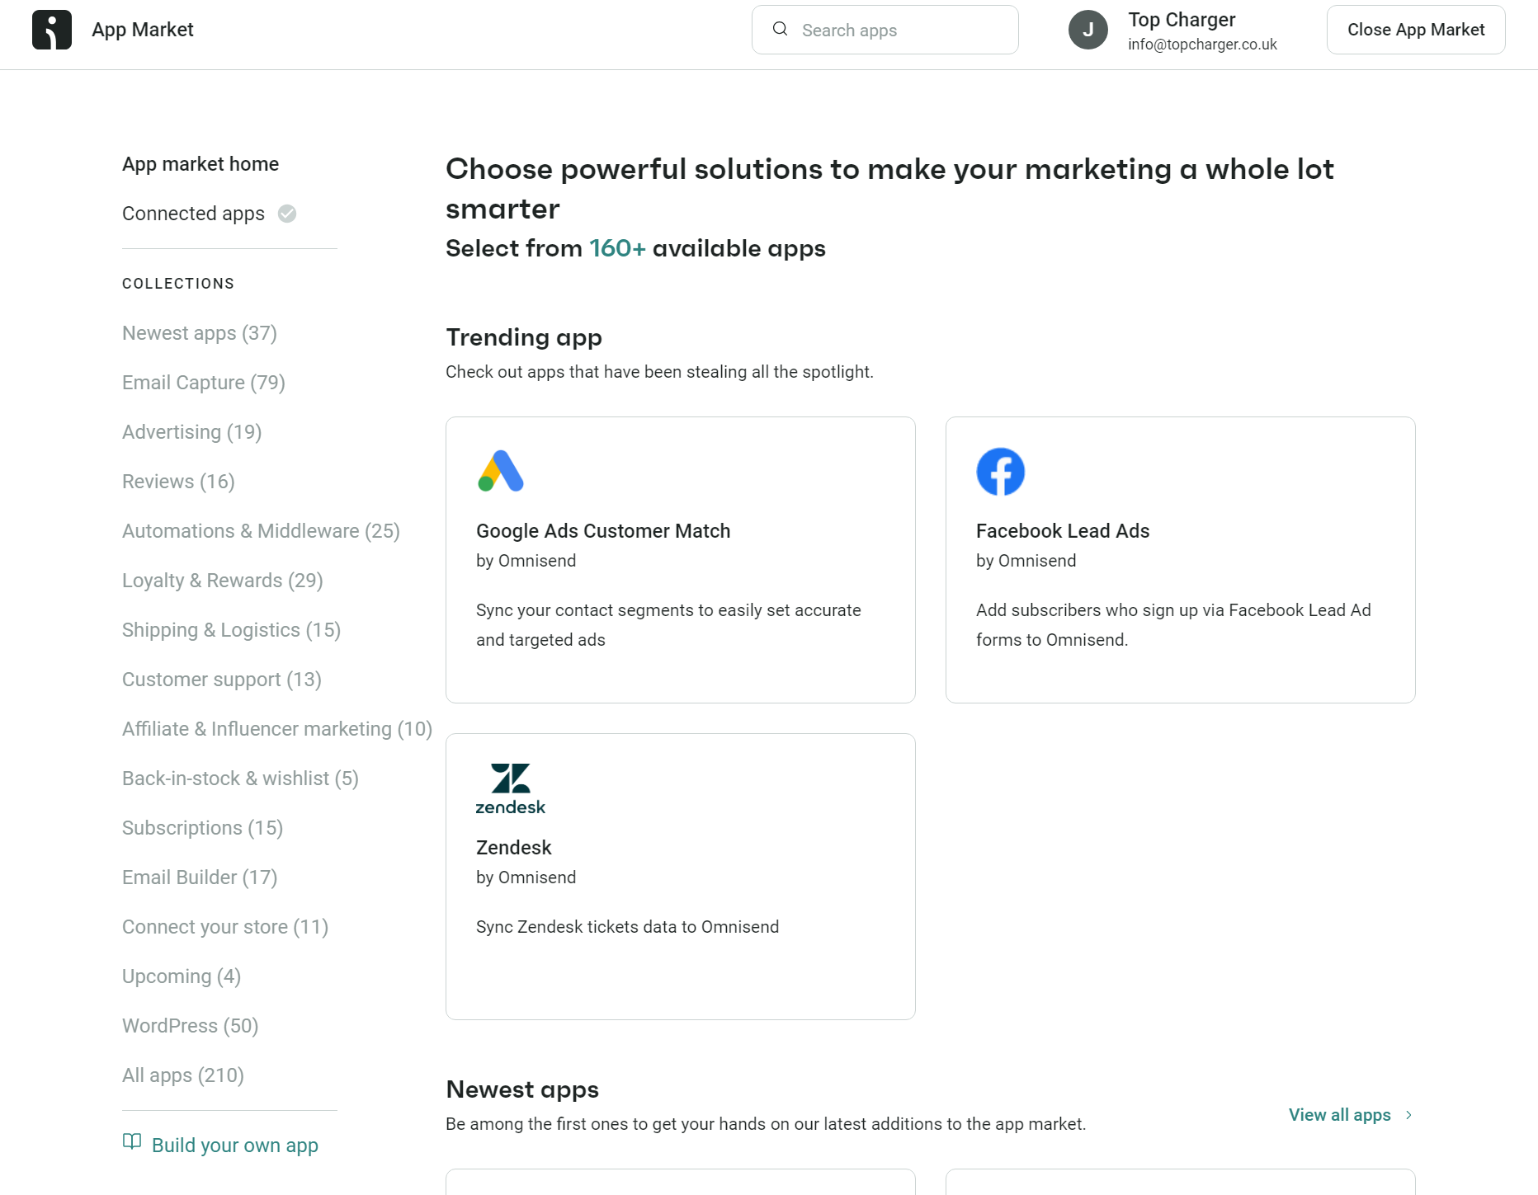1538x1195 pixels.
Task: Open the Zendesk app via its logo icon
Action: 510,786
